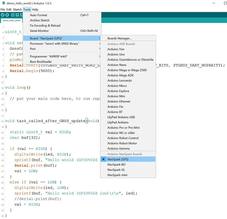Pick the NavSpark-mini board
This screenshot has height=219, width=227.
tap(128, 175)
